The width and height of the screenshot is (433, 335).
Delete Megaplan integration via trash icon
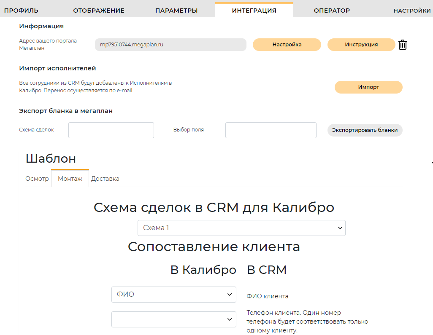402,45
